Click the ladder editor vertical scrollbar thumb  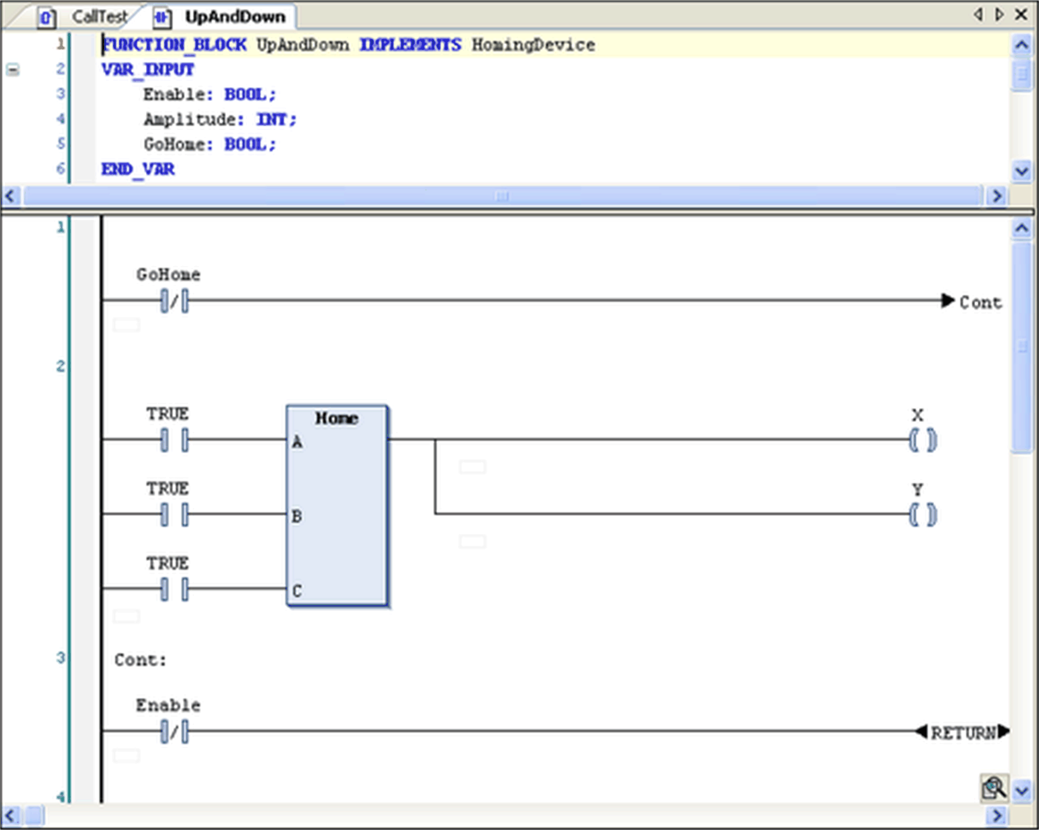(x=1022, y=347)
